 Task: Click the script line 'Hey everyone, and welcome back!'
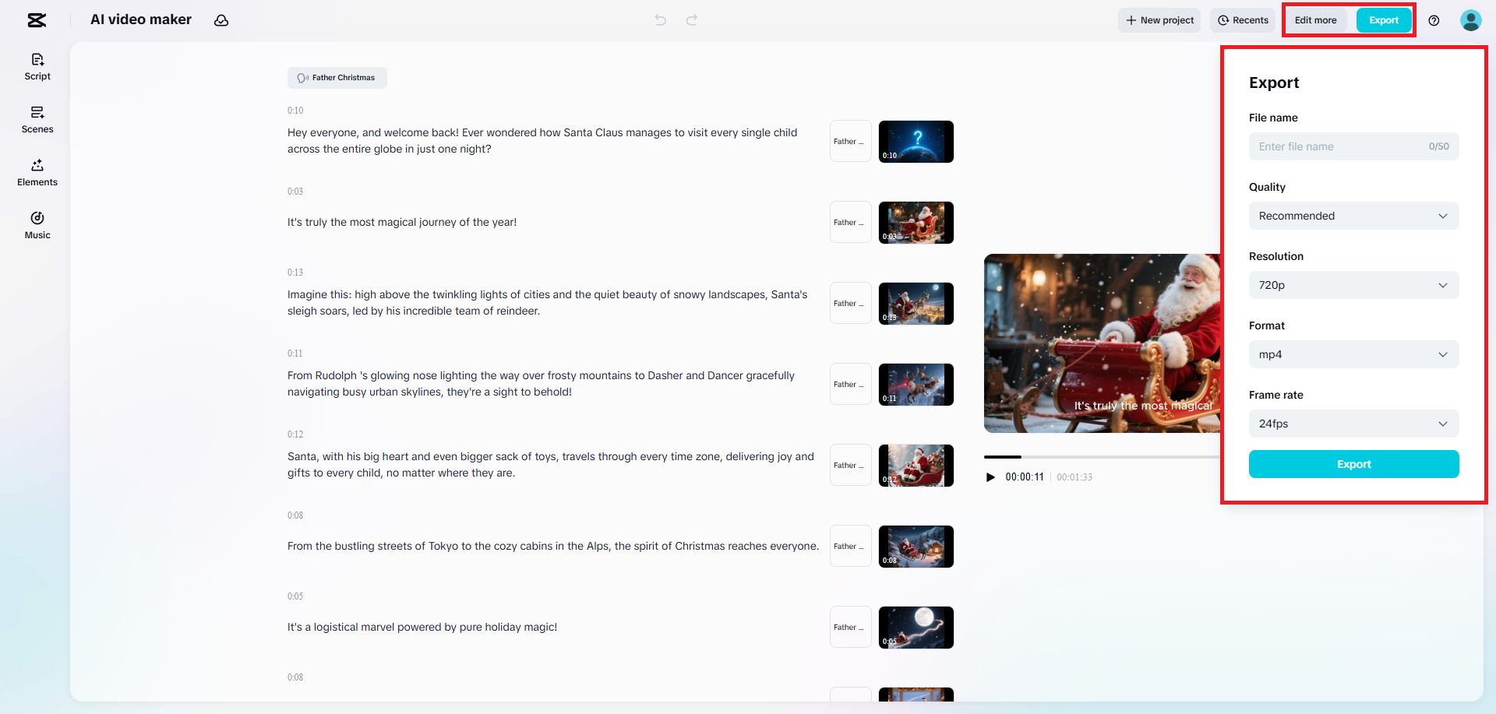pos(542,141)
